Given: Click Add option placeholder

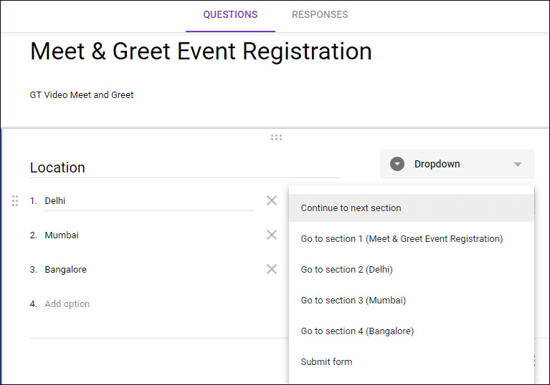Looking at the screenshot, I should pyautogui.click(x=67, y=304).
